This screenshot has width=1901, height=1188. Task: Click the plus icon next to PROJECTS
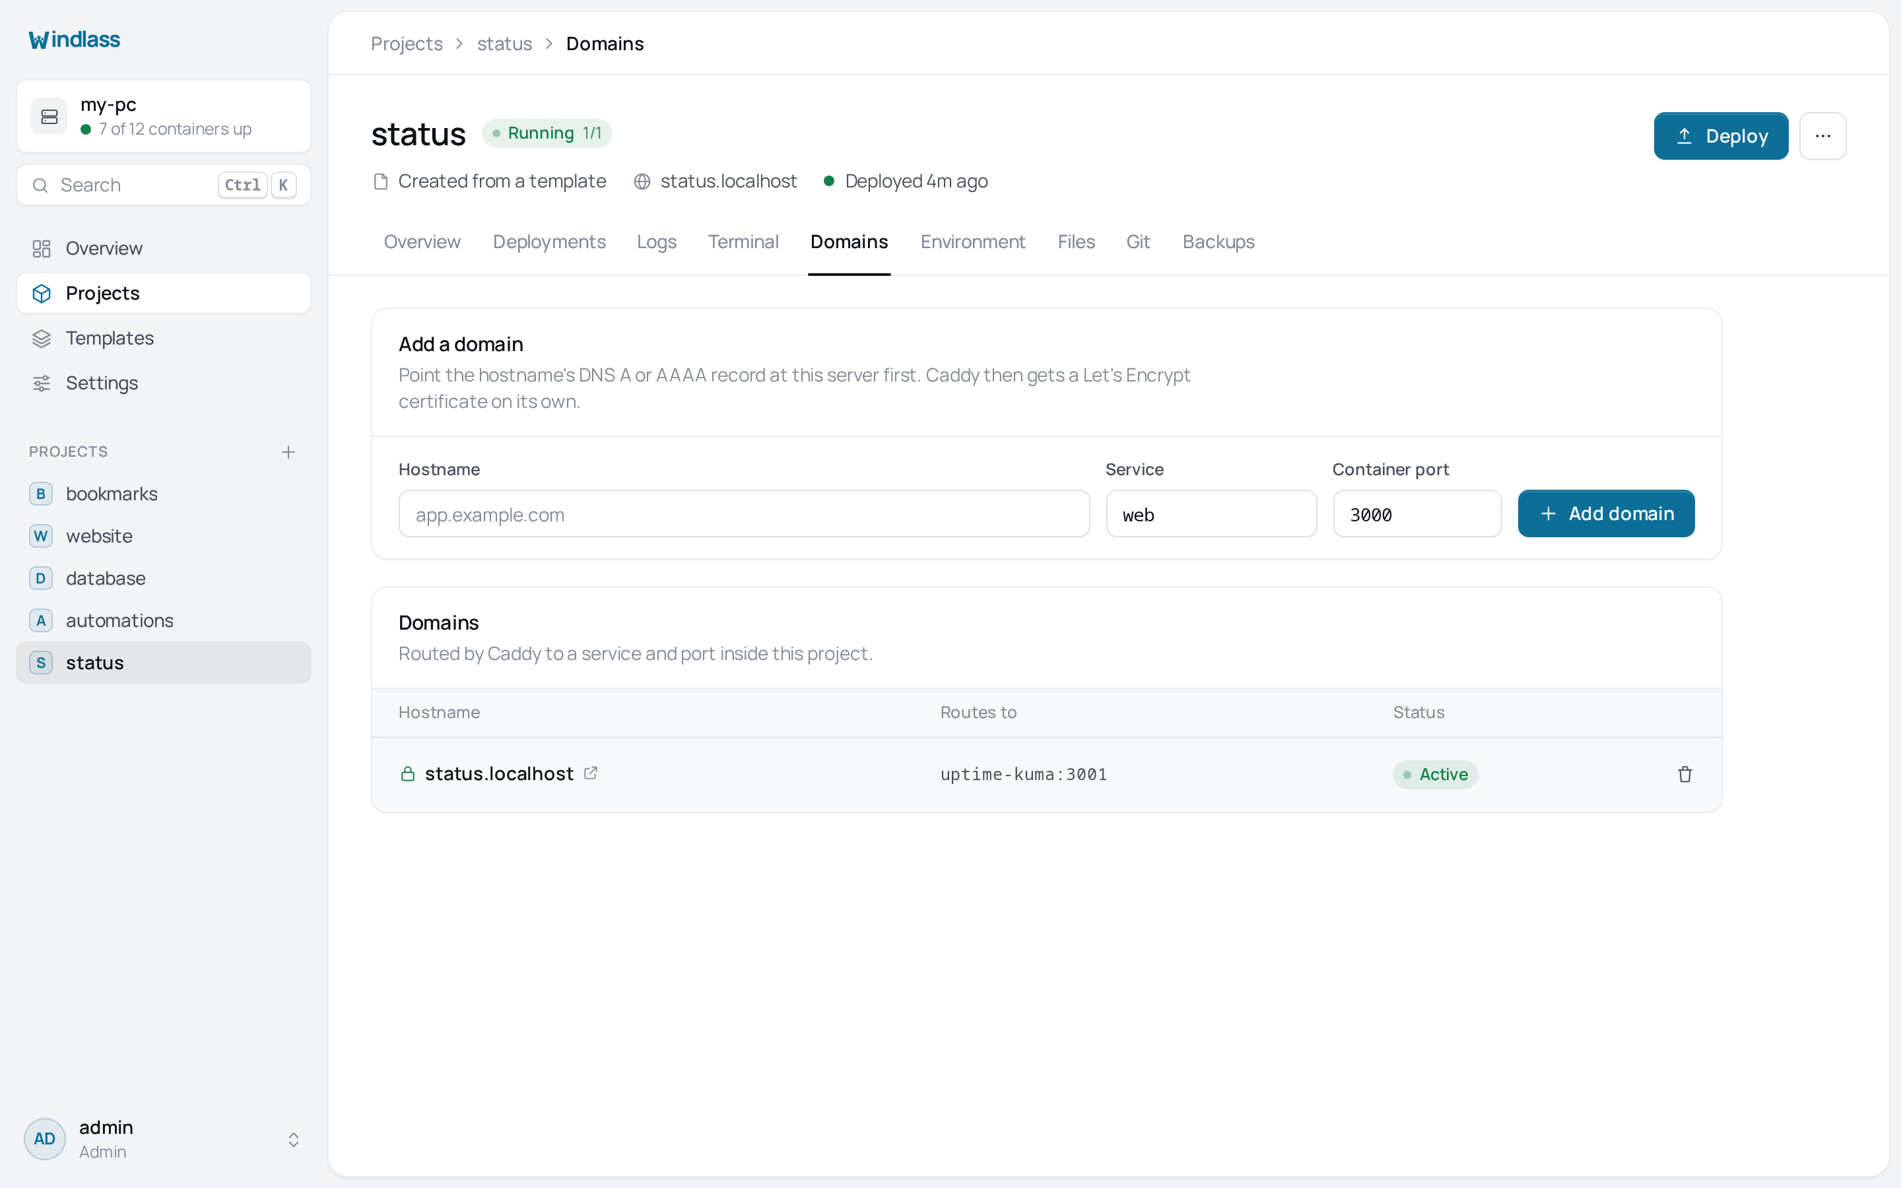pos(288,452)
